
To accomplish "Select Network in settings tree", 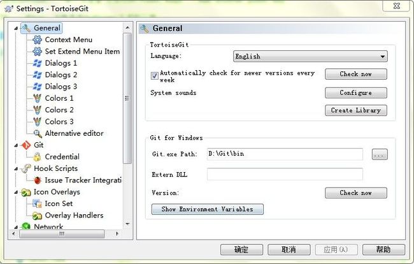I will [48, 226].
